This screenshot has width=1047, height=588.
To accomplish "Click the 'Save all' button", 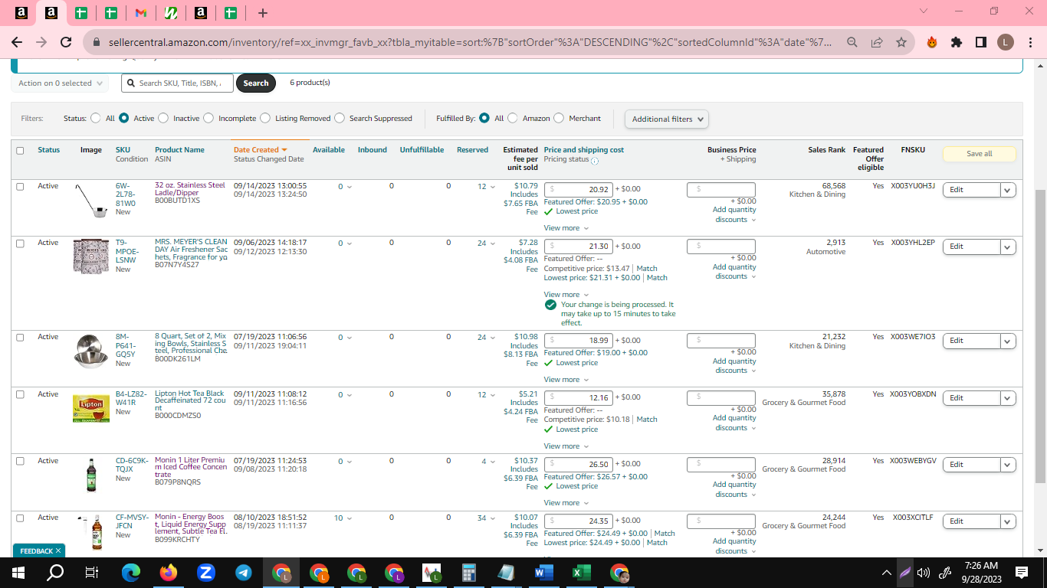I will pyautogui.click(x=979, y=154).
